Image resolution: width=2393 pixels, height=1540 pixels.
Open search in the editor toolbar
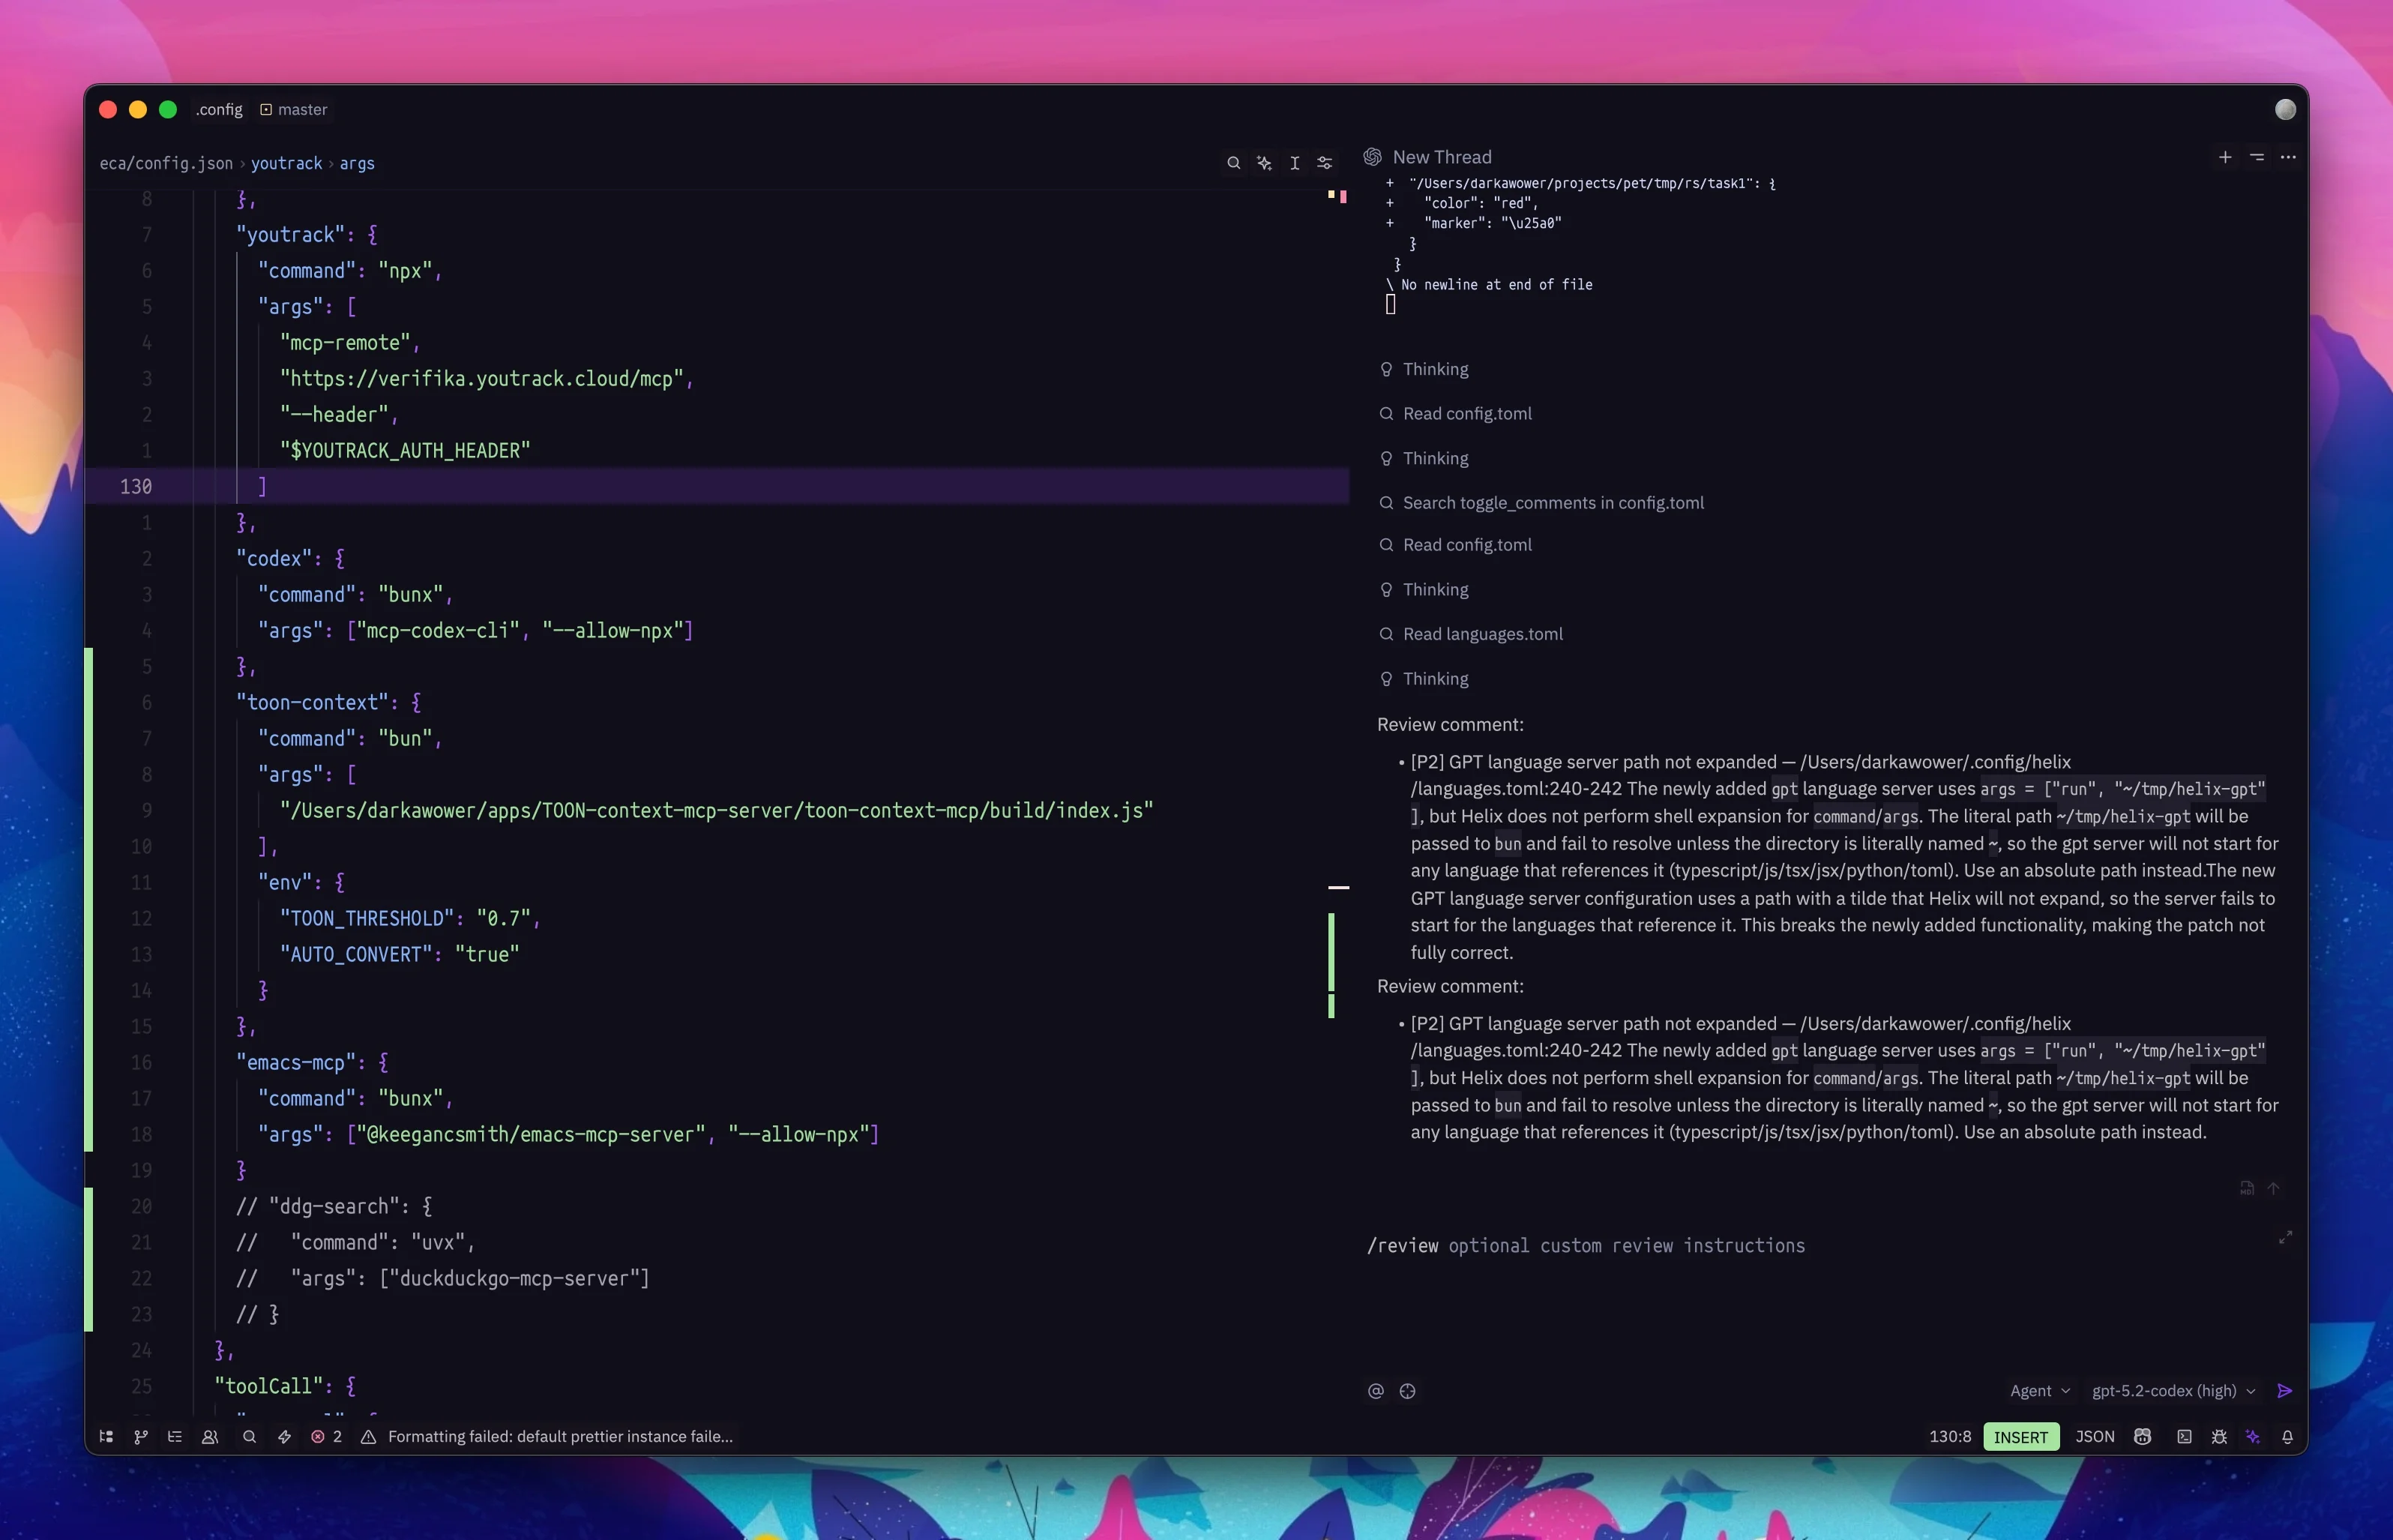coord(1233,162)
